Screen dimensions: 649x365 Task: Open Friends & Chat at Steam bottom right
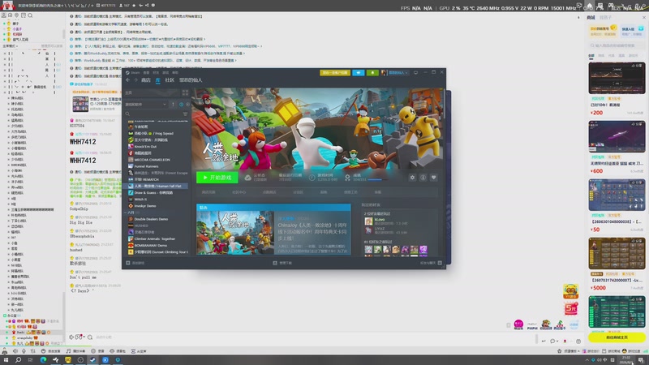431,263
